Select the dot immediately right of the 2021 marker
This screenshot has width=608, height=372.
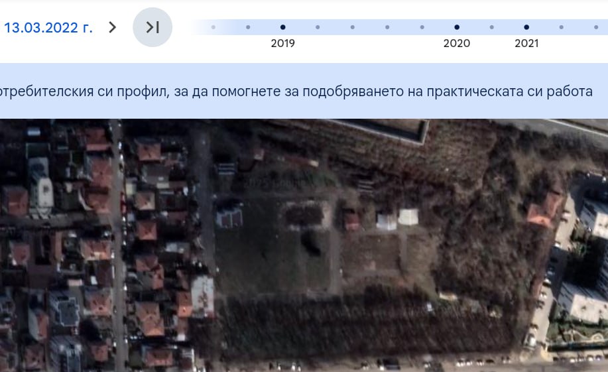(561, 27)
